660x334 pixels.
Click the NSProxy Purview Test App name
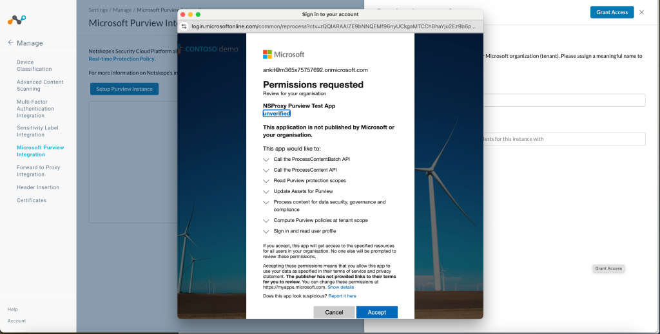299,106
